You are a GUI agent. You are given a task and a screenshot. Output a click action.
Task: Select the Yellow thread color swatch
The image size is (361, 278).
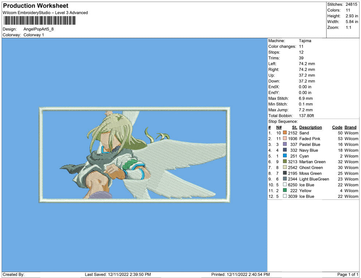pyautogui.click(x=285, y=190)
